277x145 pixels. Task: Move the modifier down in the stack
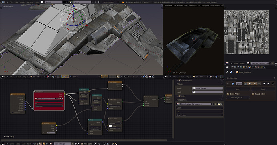click(x=268, y=83)
